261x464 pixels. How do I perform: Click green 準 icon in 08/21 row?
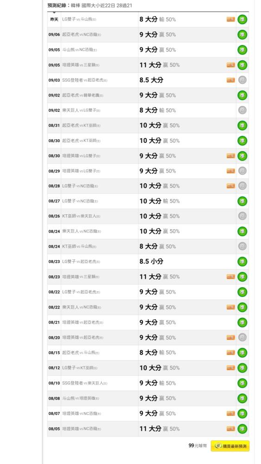242,322
